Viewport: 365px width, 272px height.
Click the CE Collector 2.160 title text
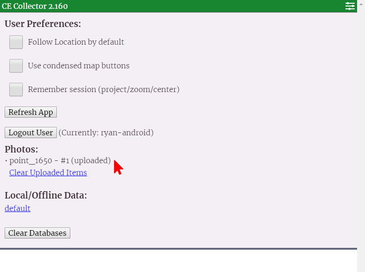point(34,6)
